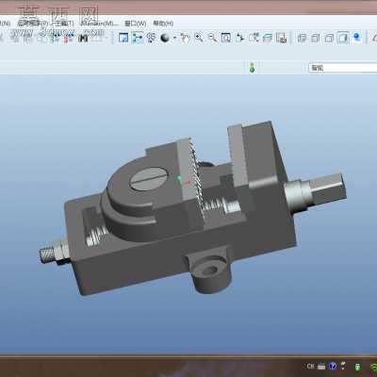
Task: Click the green shield tray icon
Action: pyautogui.click(x=357, y=367)
